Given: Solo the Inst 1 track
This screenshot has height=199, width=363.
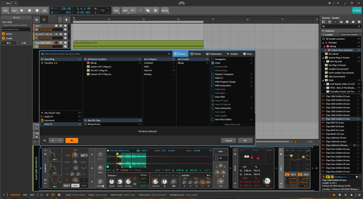Looking at the screenshot, I should click(60, 26).
